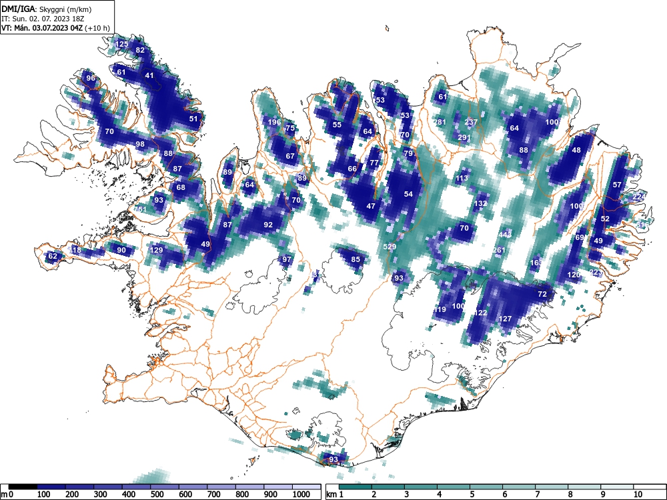Click the 'VT: Mán. 03.07.2023 04Z' valid time
This screenshot has height=500, width=667.
43,29
